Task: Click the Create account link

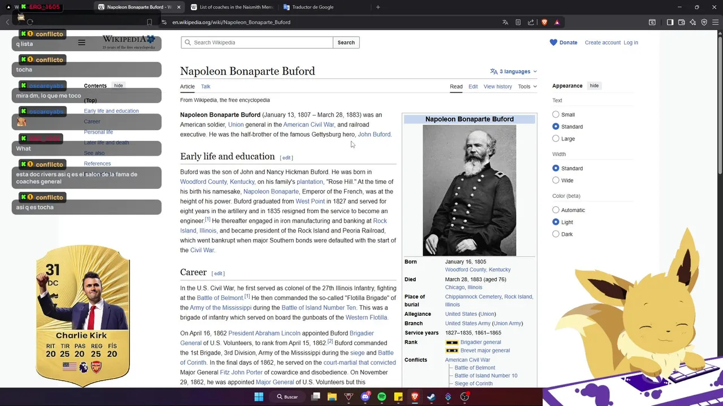Action: 603,42
